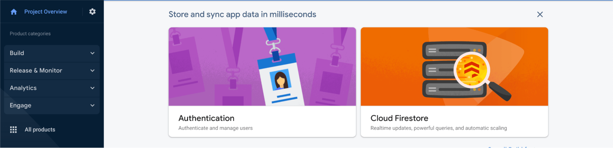The width and height of the screenshot is (613, 148).
Task: Select the Build label in sidebar
Action: (x=17, y=53)
